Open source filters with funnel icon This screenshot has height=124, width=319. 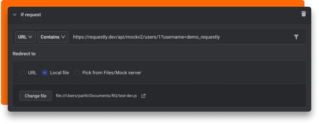click(296, 37)
